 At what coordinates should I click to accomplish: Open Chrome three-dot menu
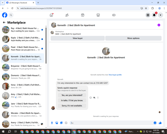(x=164, y=8)
